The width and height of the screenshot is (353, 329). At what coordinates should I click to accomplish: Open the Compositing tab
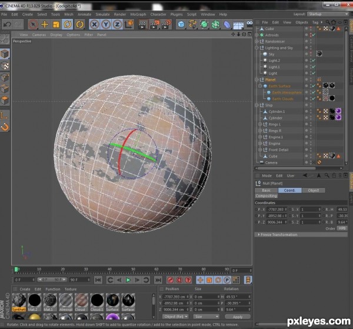click(267, 196)
